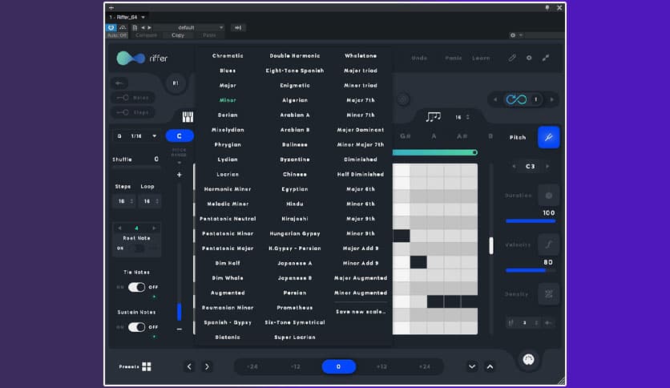Choose Hungarian Gypsy scale
The width and height of the screenshot is (670, 388).
295,233
